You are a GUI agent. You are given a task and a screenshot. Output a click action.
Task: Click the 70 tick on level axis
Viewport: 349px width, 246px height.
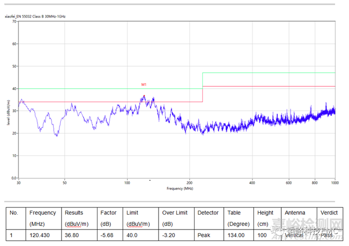tap(13, 22)
